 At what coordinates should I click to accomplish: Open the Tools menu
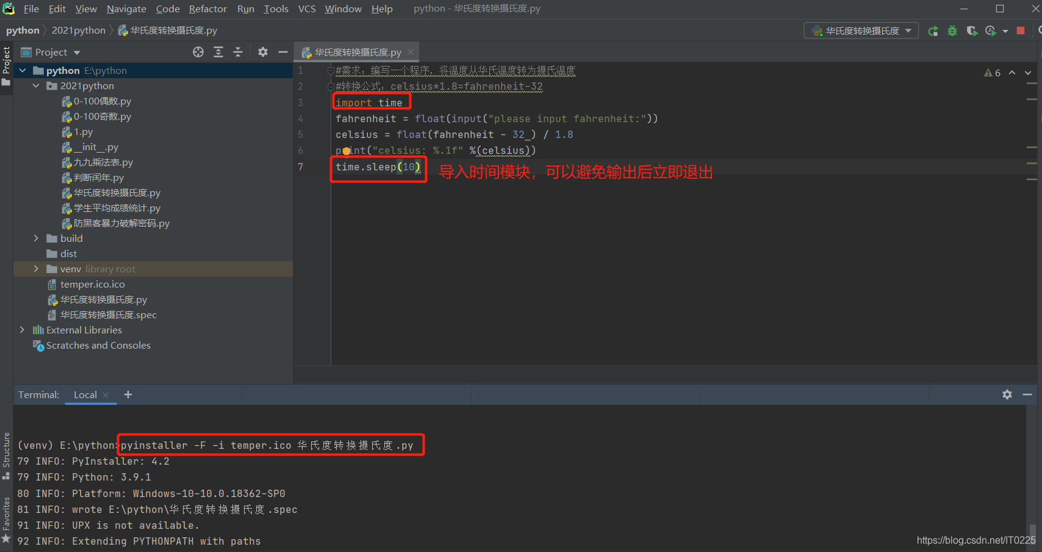(x=276, y=9)
